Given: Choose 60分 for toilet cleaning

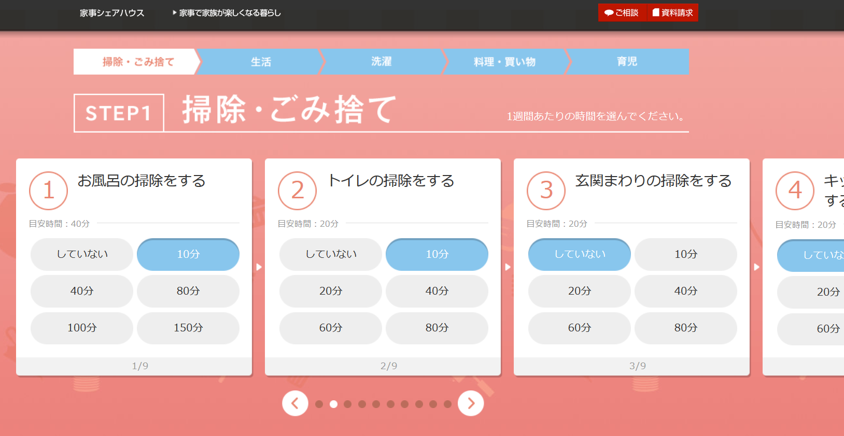Looking at the screenshot, I should (331, 328).
